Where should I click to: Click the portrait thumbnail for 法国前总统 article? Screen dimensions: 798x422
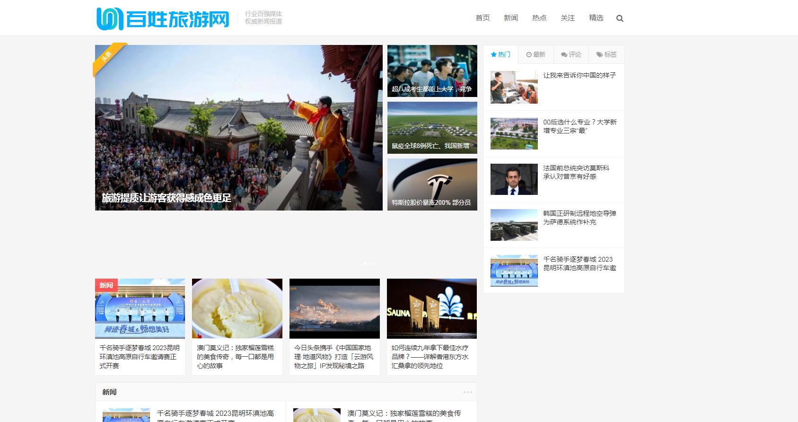click(x=514, y=179)
